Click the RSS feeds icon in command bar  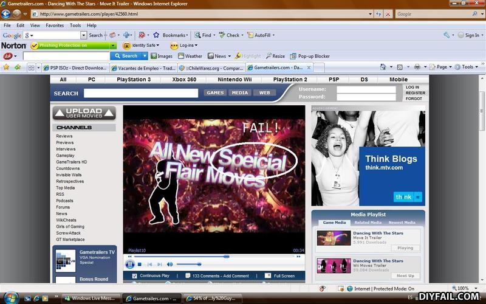(x=400, y=67)
